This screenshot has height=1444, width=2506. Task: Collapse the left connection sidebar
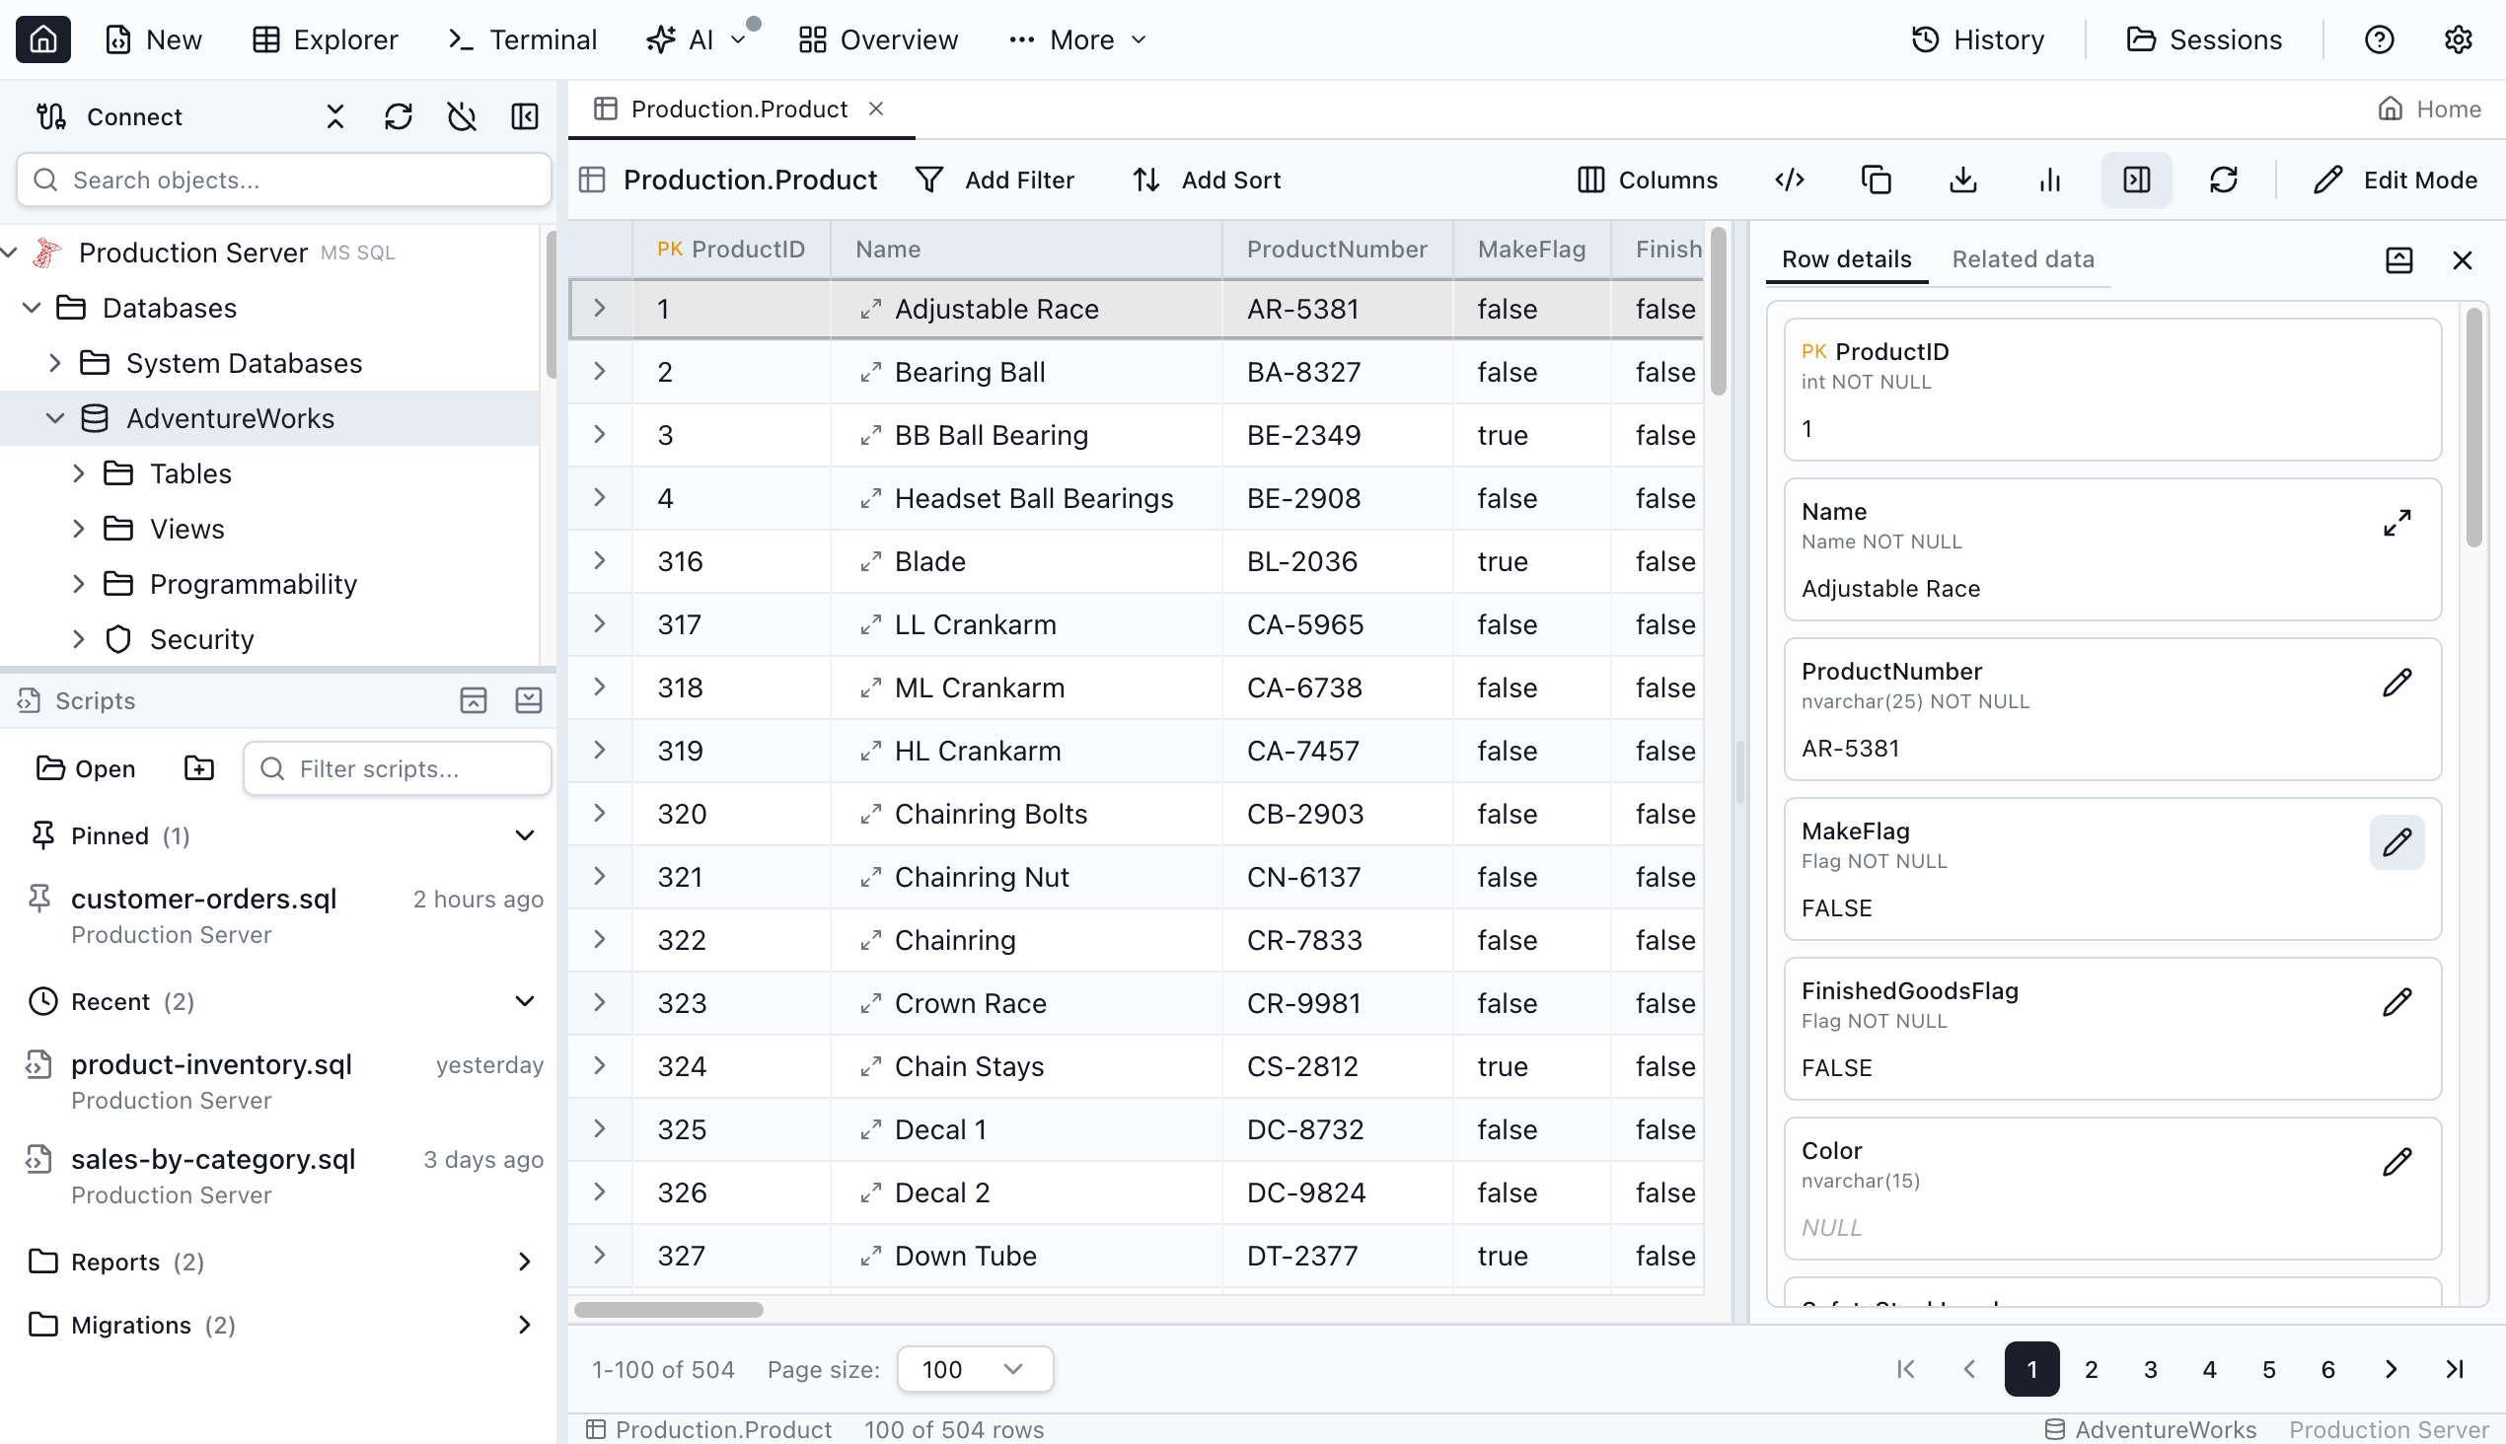tap(525, 116)
